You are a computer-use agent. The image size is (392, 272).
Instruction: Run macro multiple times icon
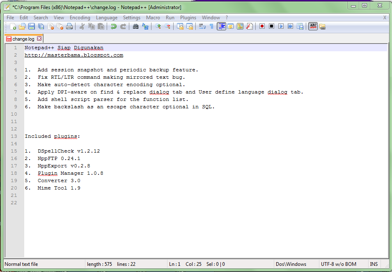tap(291, 26)
